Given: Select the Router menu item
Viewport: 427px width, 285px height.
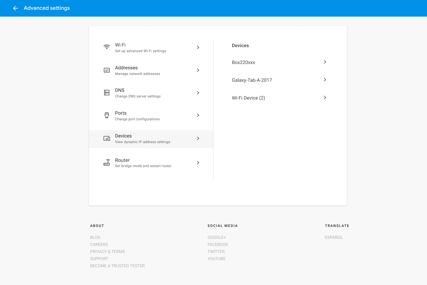Looking at the screenshot, I should tap(151, 163).
